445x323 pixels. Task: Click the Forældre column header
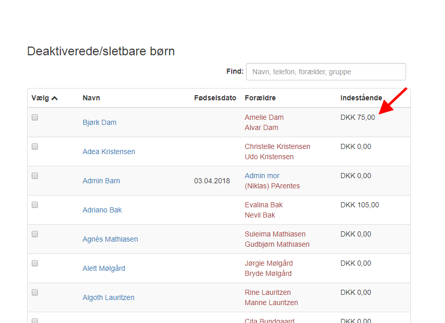260,98
